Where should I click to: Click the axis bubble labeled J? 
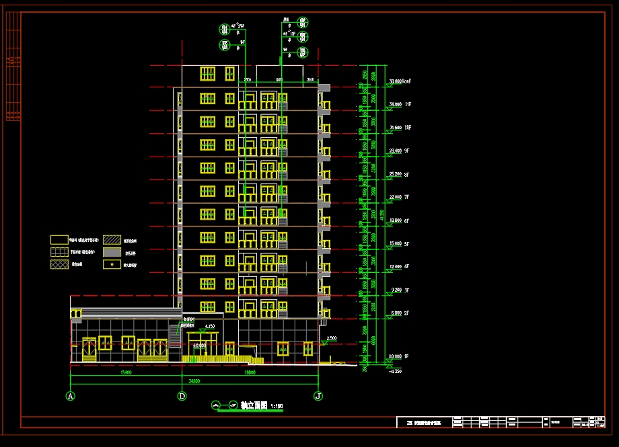[318, 396]
